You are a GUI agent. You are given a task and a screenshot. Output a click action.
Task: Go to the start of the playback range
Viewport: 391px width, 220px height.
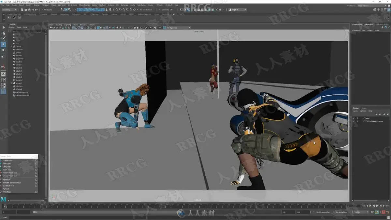click(364, 206)
